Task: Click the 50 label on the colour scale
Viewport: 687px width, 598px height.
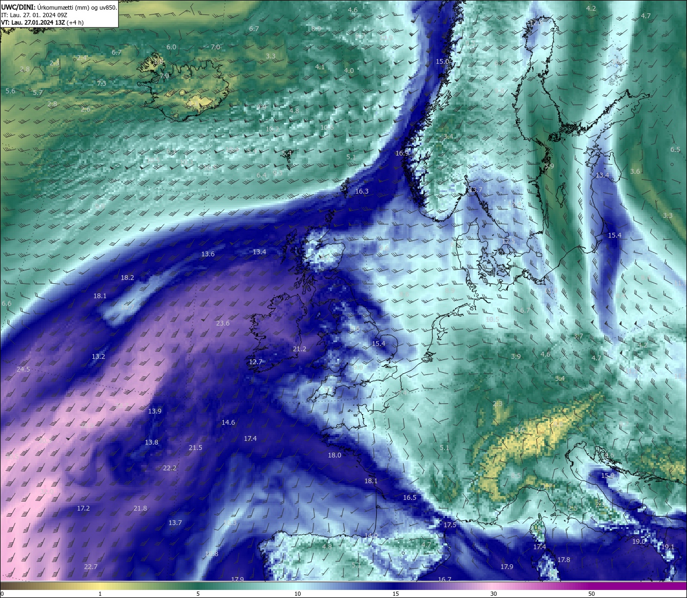Action: point(591,593)
